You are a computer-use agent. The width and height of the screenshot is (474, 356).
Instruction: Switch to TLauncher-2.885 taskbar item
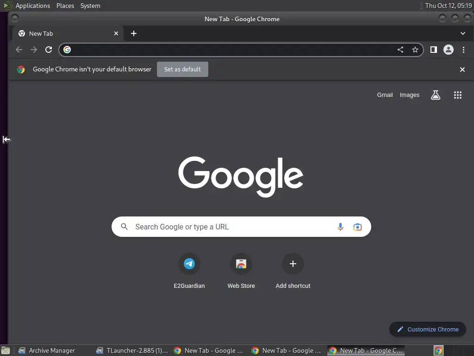pyautogui.click(x=132, y=350)
